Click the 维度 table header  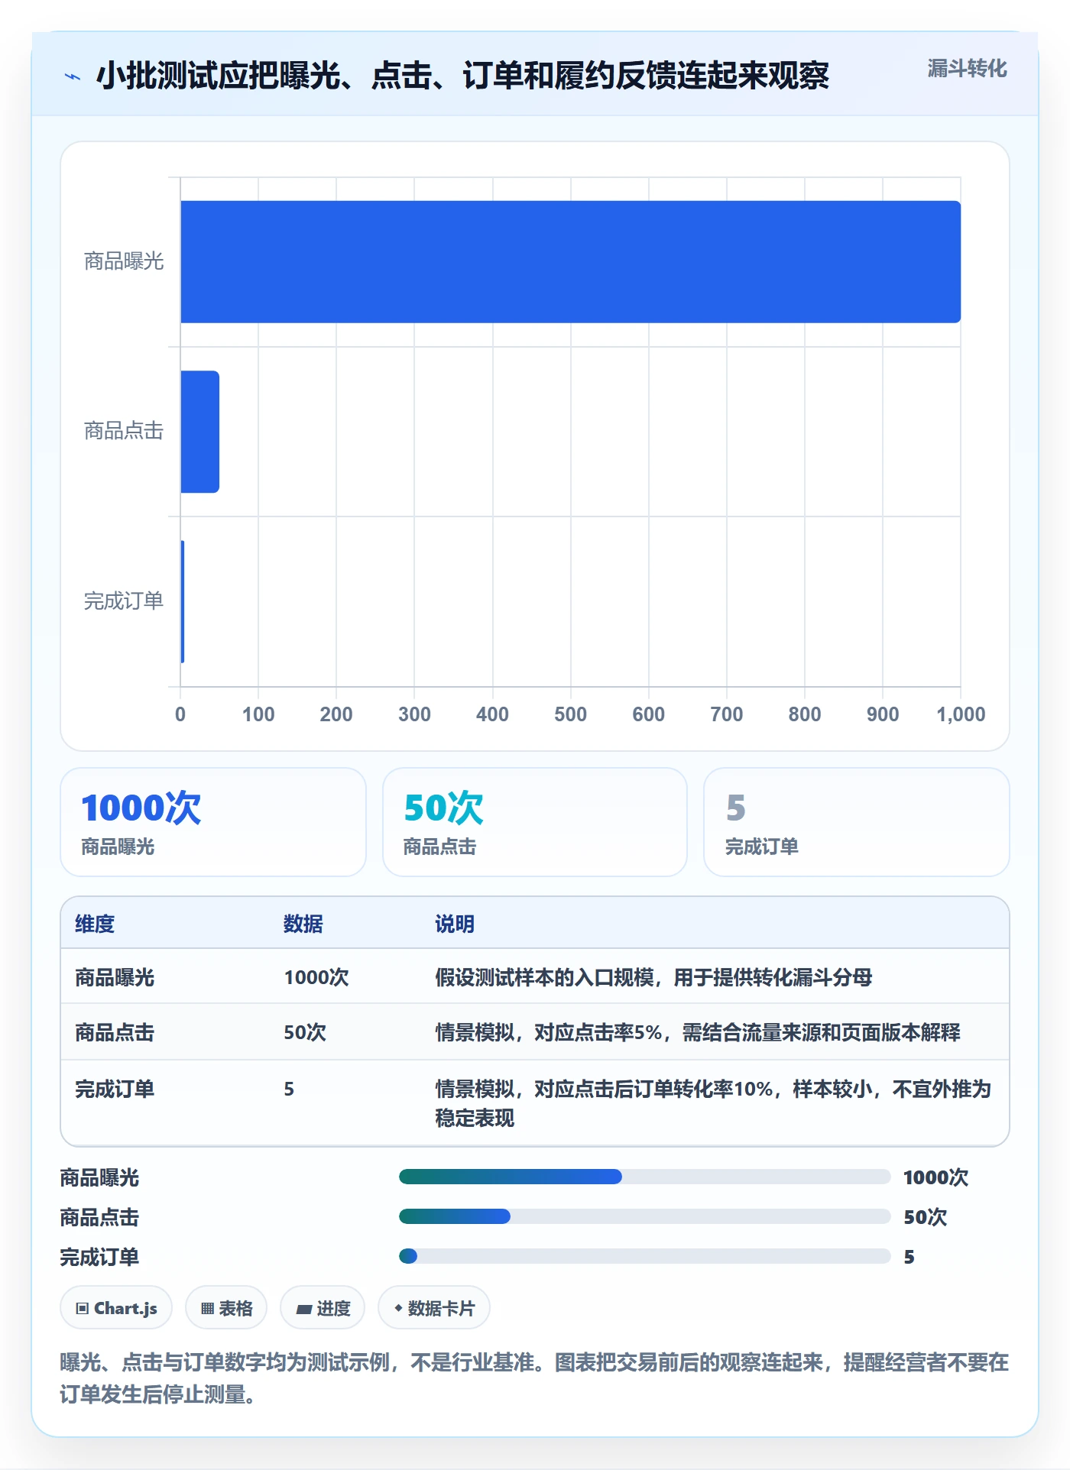[95, 924]
